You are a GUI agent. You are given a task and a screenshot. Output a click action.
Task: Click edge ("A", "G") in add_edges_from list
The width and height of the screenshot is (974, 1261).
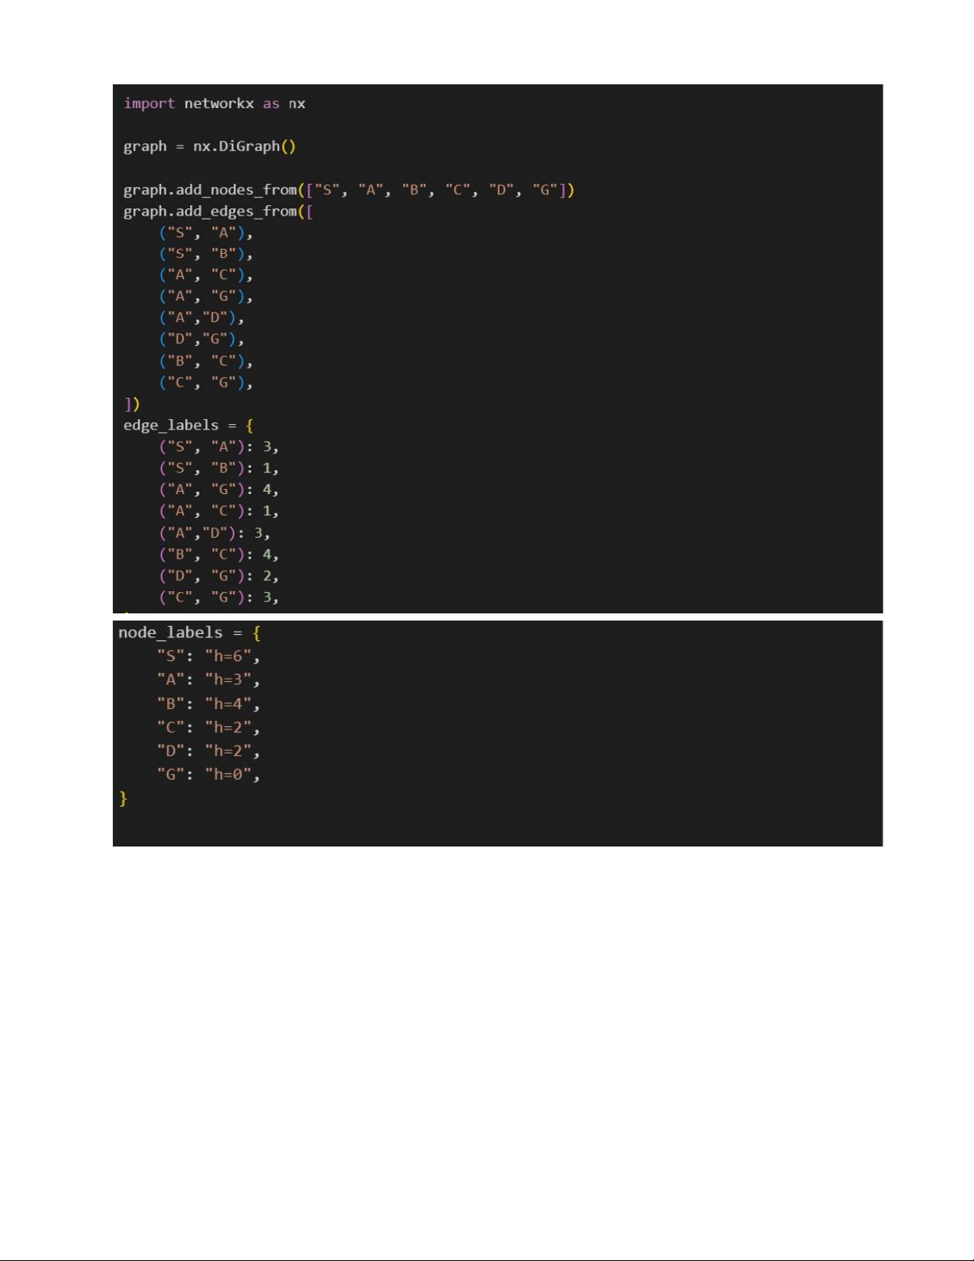[x=206, y=297]
